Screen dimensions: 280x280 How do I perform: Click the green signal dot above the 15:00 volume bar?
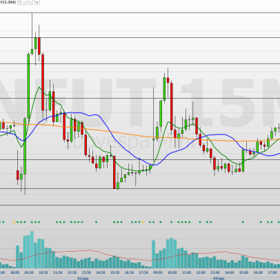pyautogui.click(x=243, y=222)
